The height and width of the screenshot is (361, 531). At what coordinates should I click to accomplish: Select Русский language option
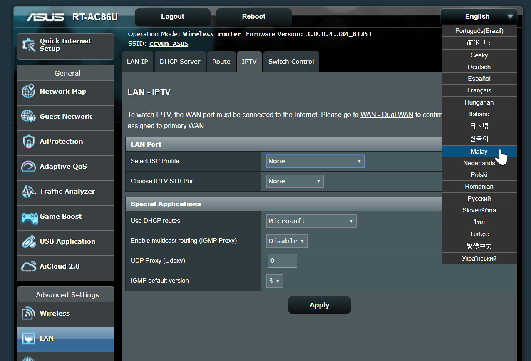coord(479,199)
